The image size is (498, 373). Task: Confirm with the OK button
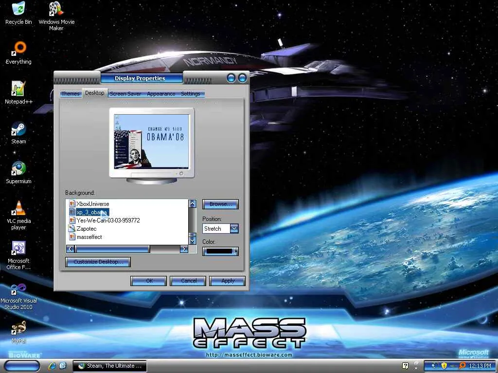pos(148,281)
